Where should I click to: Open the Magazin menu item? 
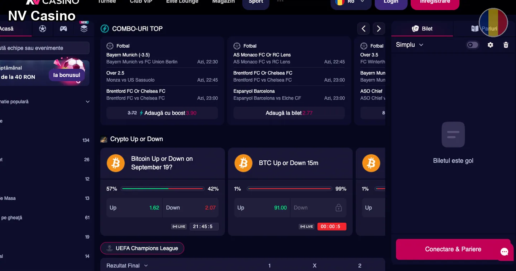pos(223,2)
